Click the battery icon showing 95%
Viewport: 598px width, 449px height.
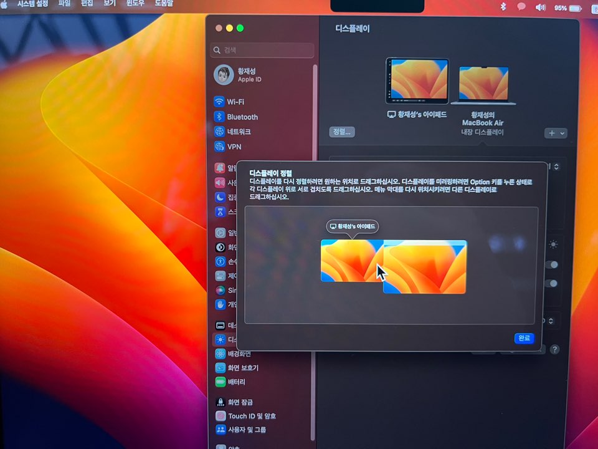click(575, 8)
